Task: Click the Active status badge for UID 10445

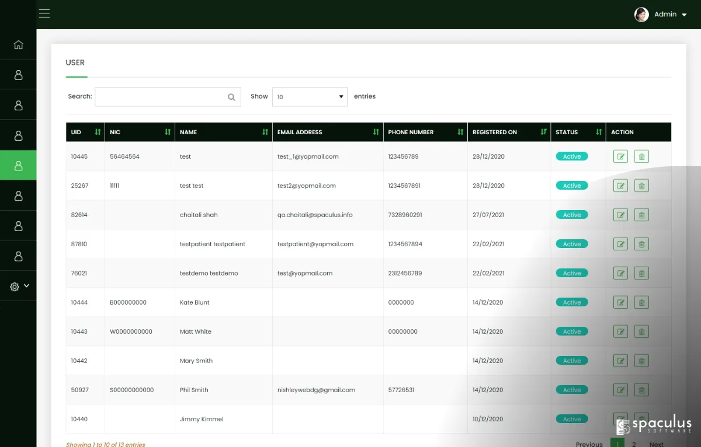Action: click(x=572, y=156)
